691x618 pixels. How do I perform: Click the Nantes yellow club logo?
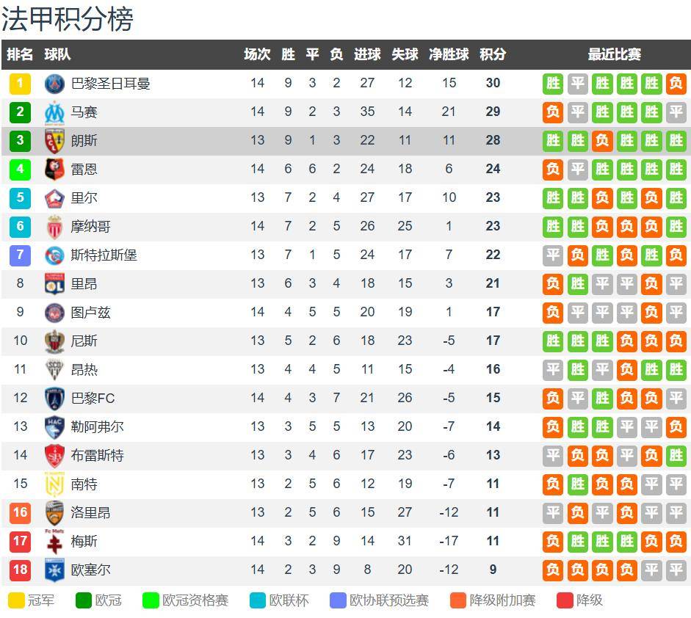(54, 484)
